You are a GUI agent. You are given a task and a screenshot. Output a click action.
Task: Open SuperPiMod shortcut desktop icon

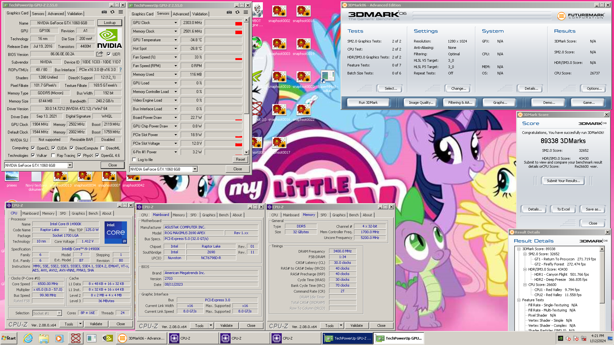coord(327,81)
